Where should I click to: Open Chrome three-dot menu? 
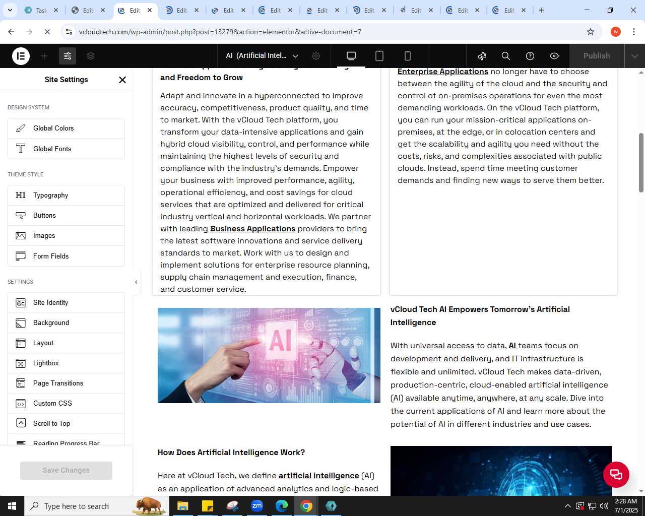634,32
